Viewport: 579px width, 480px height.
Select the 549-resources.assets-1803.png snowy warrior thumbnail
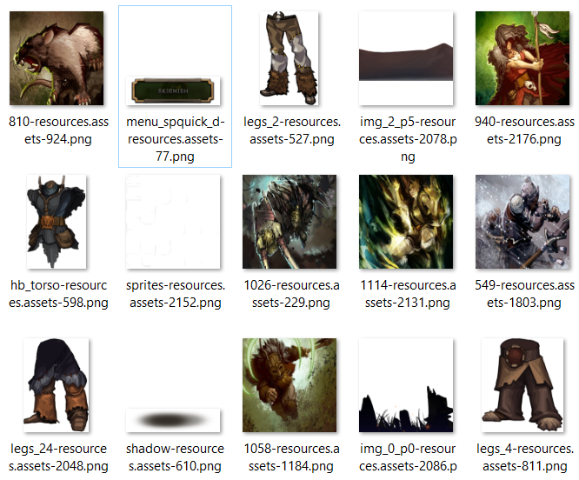522,222
